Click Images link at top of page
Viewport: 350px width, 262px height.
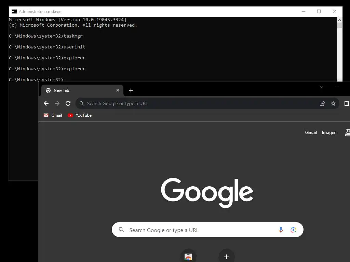(x=329, y=133)
